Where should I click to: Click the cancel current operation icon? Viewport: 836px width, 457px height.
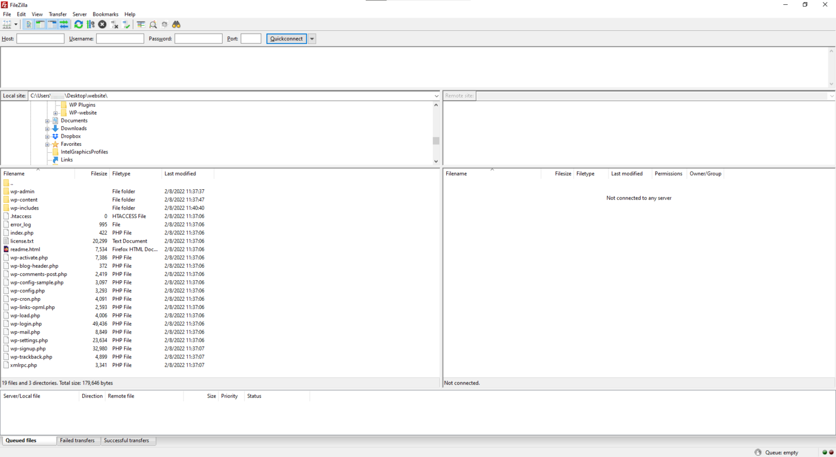coord(102,24)
